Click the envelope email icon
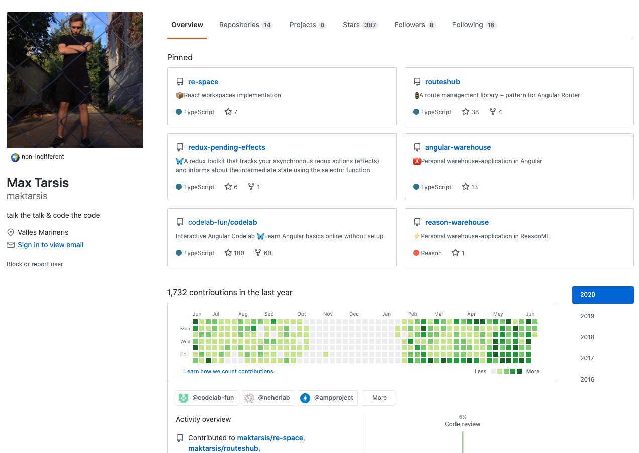Viewport: 639px width, 453px height. point(10,245)
